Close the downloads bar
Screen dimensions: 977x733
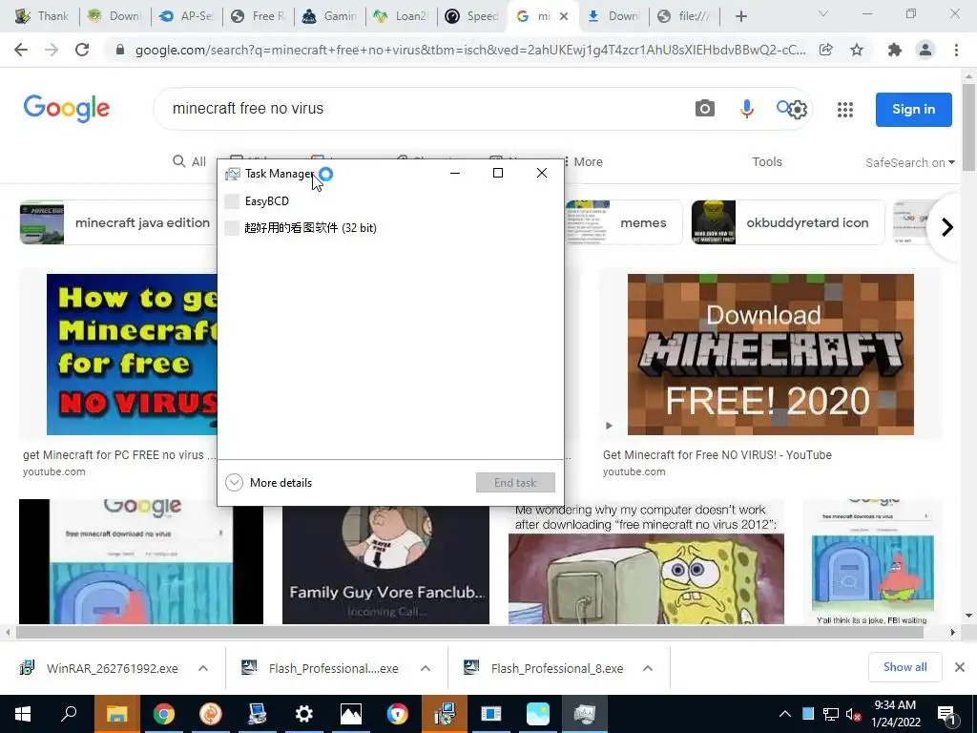(960, 667)
